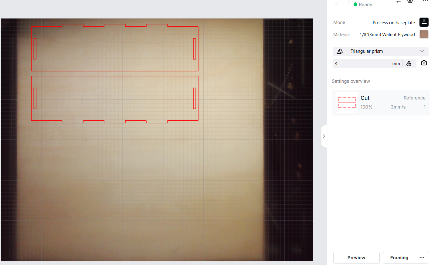Image resolution: width=431 pixels, height=265 pixels.
Task: Click the Reference label in Cut row
Action: click(414, 98)
